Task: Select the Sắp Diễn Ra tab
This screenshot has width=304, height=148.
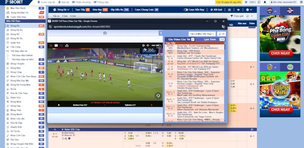Action: (x=119, y=10)
